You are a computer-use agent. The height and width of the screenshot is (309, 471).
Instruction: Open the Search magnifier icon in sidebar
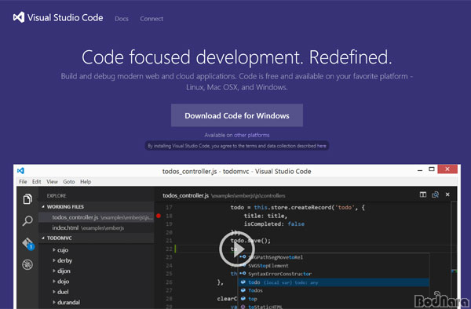tap(27, 221)
